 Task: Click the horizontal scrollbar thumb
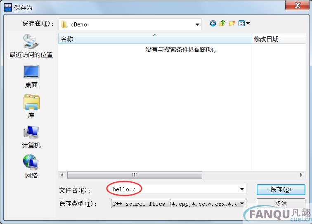click(x=135, y=175)
